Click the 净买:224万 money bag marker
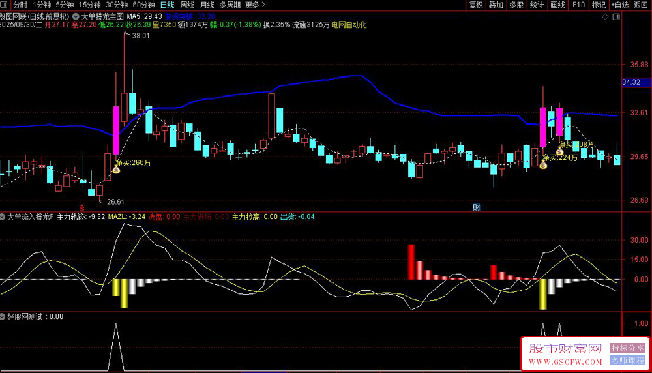This screenshot has width=652, height=373. click(542, 165)
